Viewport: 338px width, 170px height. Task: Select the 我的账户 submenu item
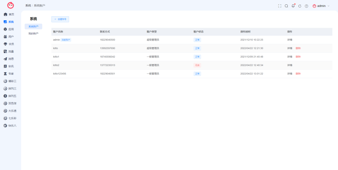(33, 34)
